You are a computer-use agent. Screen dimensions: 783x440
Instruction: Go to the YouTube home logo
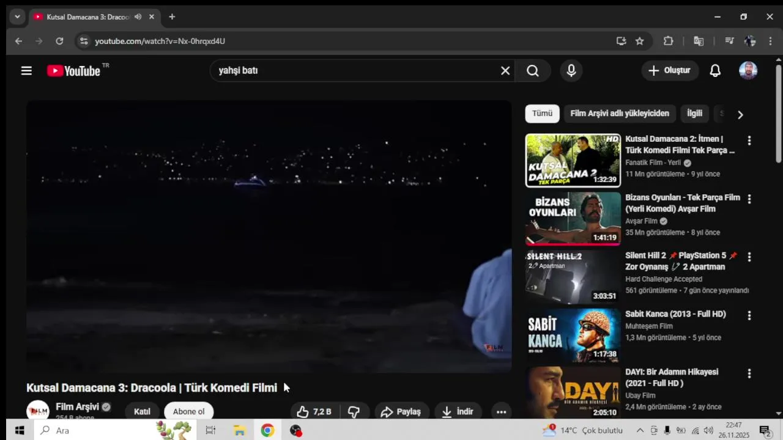point(73,71)
